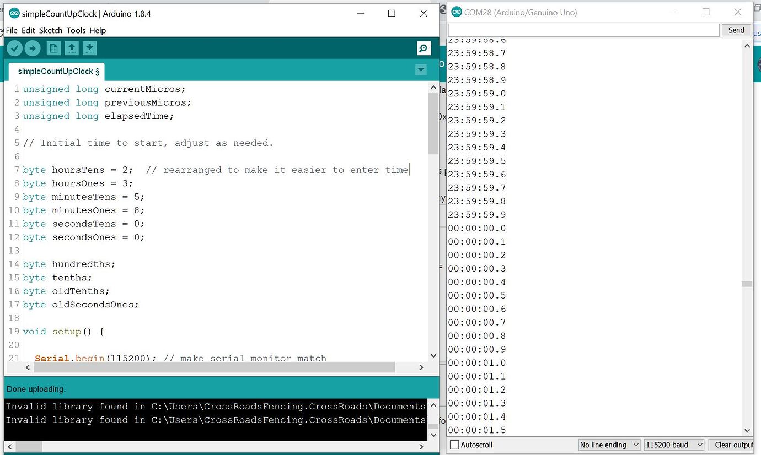Open the No line ending dropdown
Screen dimensions: 761x455
coord(609,445)
